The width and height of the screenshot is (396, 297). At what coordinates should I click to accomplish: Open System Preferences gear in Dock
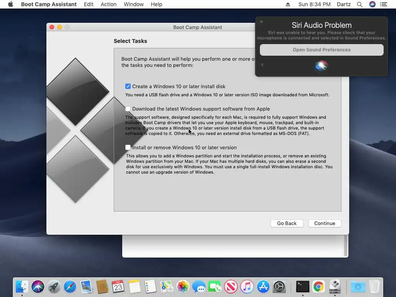coord(279,287)
